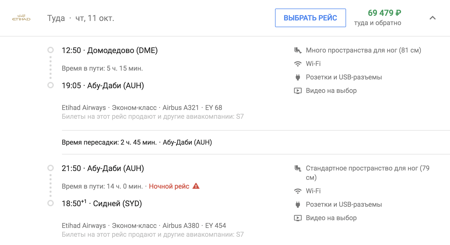Click 'Время в пути: 14 ч. 0 мин.'
This screenshot has width=450, height=245.
tap(102, 186)
